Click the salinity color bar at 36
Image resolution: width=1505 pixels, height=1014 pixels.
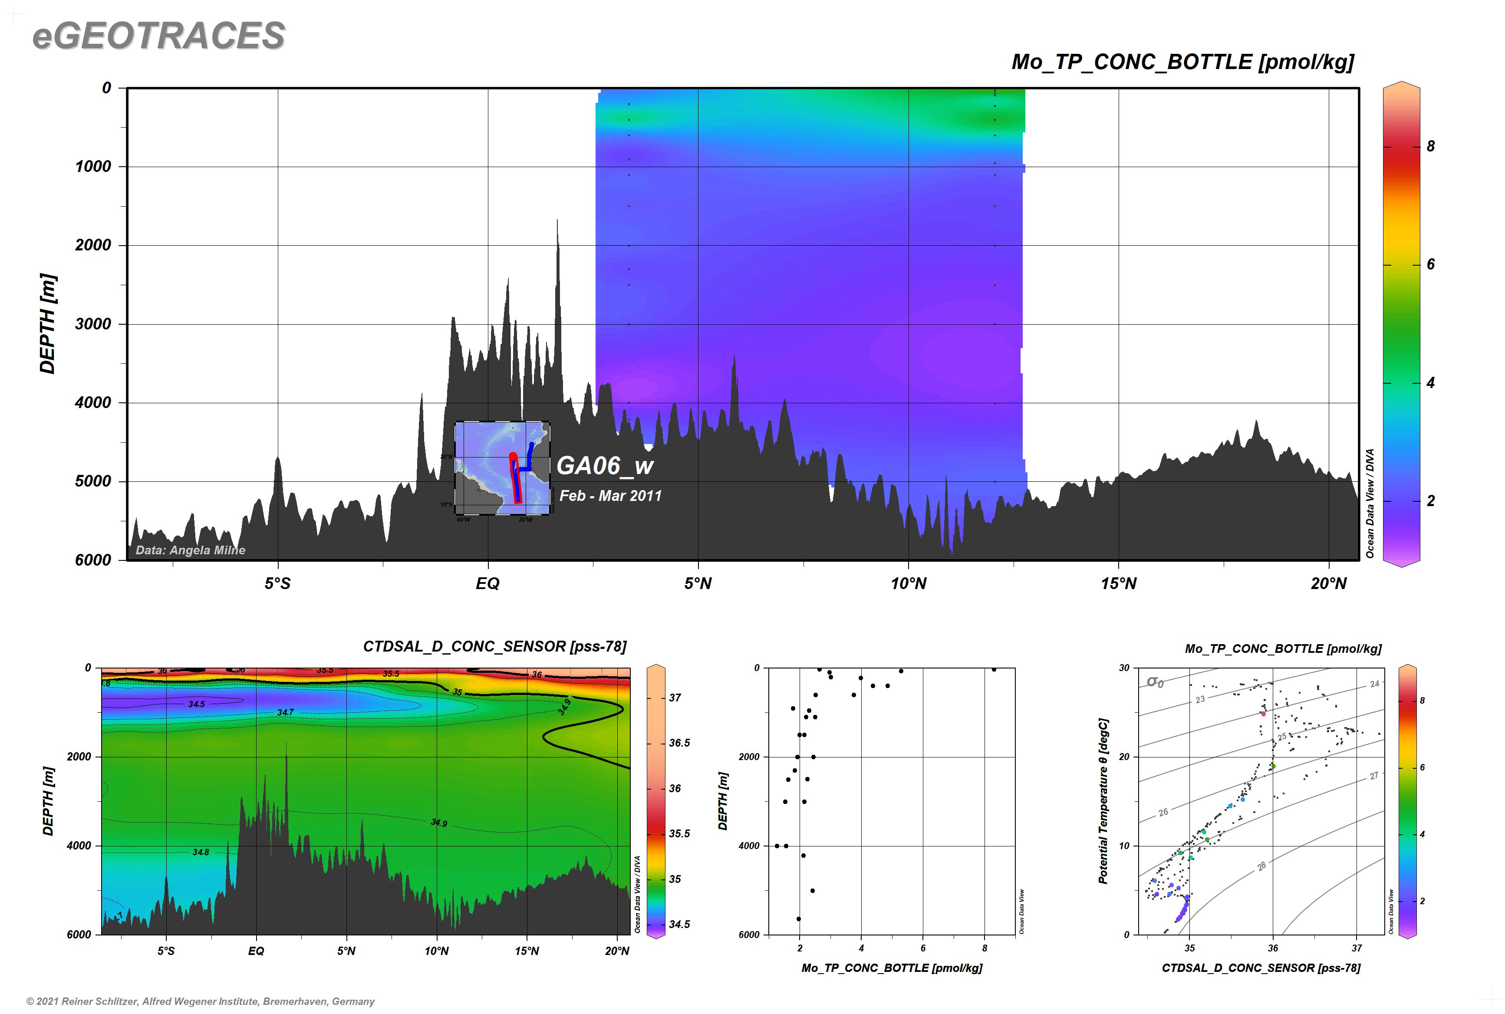pos(656,789)
